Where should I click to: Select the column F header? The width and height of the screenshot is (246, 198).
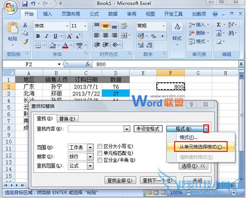(171, 73)
